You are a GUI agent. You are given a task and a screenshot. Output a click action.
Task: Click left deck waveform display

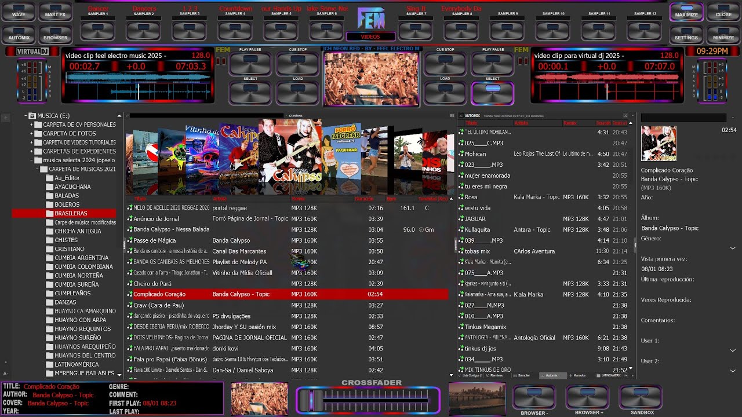[x=138, y=85]
